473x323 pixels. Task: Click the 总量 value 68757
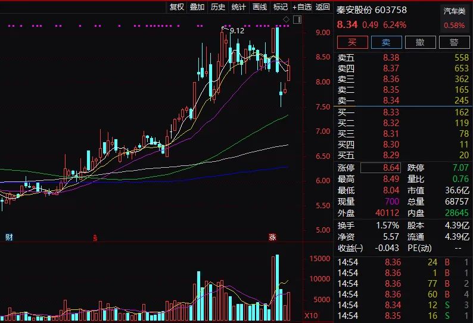click(457, 202)
